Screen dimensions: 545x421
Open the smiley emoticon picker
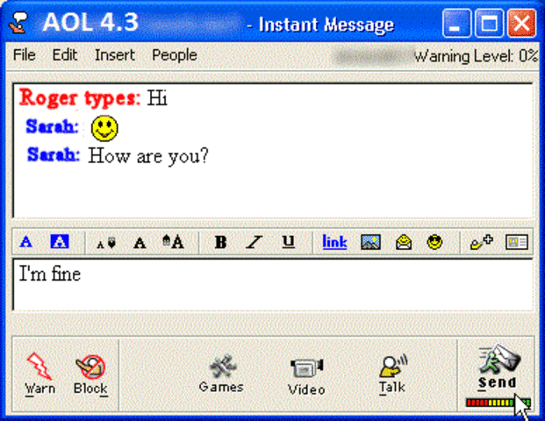tap(434, 242)
